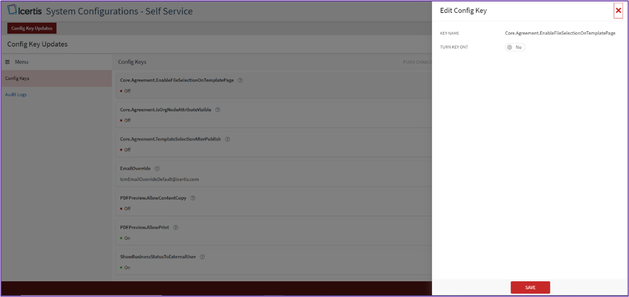Image resolution: width=629 pixels, height=297 pixels.
Task: Click help icon beside Core.Agreement.TemplateSelectionAfterPublish
Action: [x=227, y=139]
